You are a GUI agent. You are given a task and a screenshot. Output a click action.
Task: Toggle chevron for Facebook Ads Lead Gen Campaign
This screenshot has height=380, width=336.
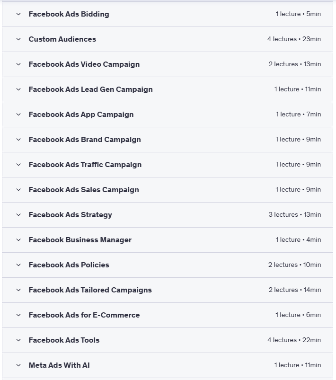point(18,89)
